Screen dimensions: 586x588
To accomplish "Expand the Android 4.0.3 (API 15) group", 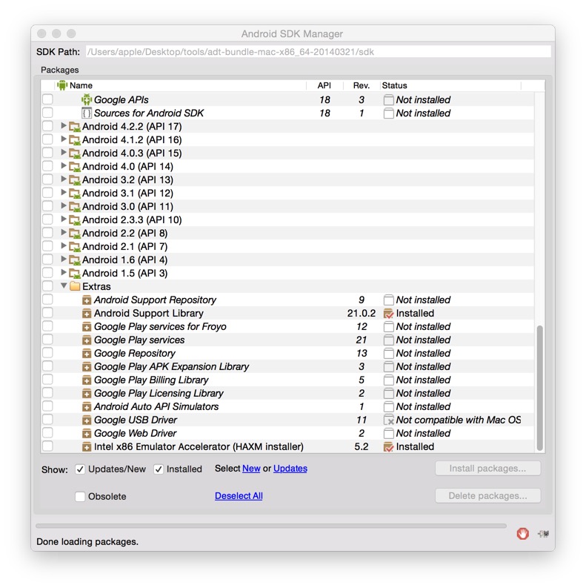I will [x=64, y=153].
